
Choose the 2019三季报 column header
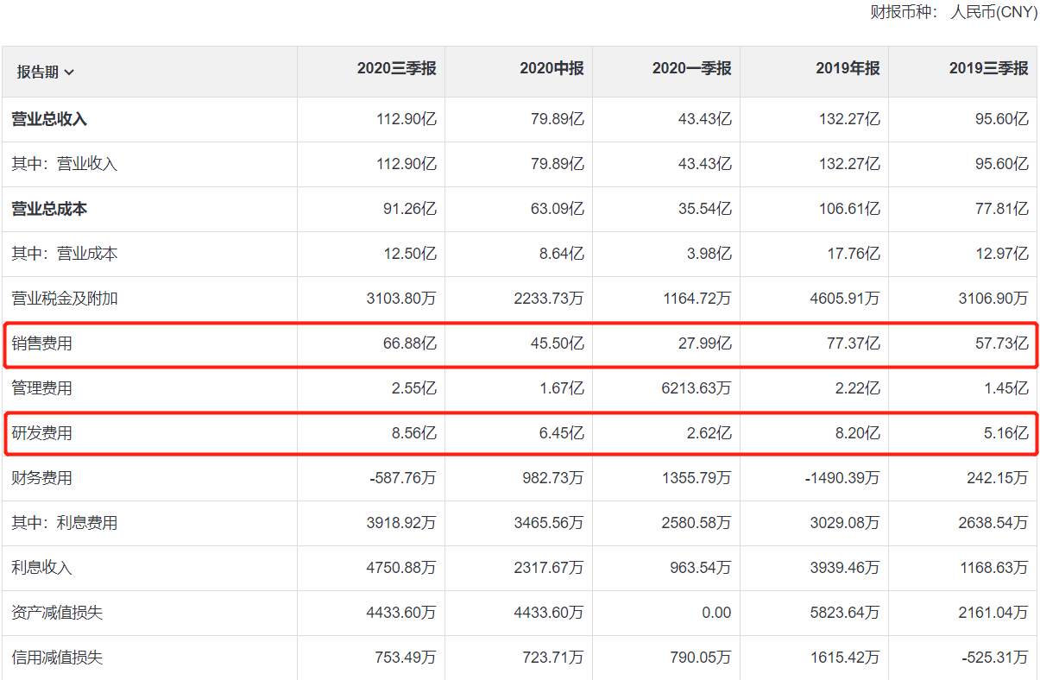click(988, 68)
